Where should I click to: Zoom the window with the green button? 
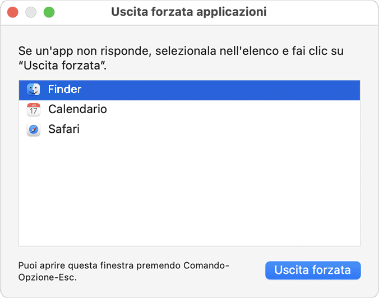coord(49,12)
